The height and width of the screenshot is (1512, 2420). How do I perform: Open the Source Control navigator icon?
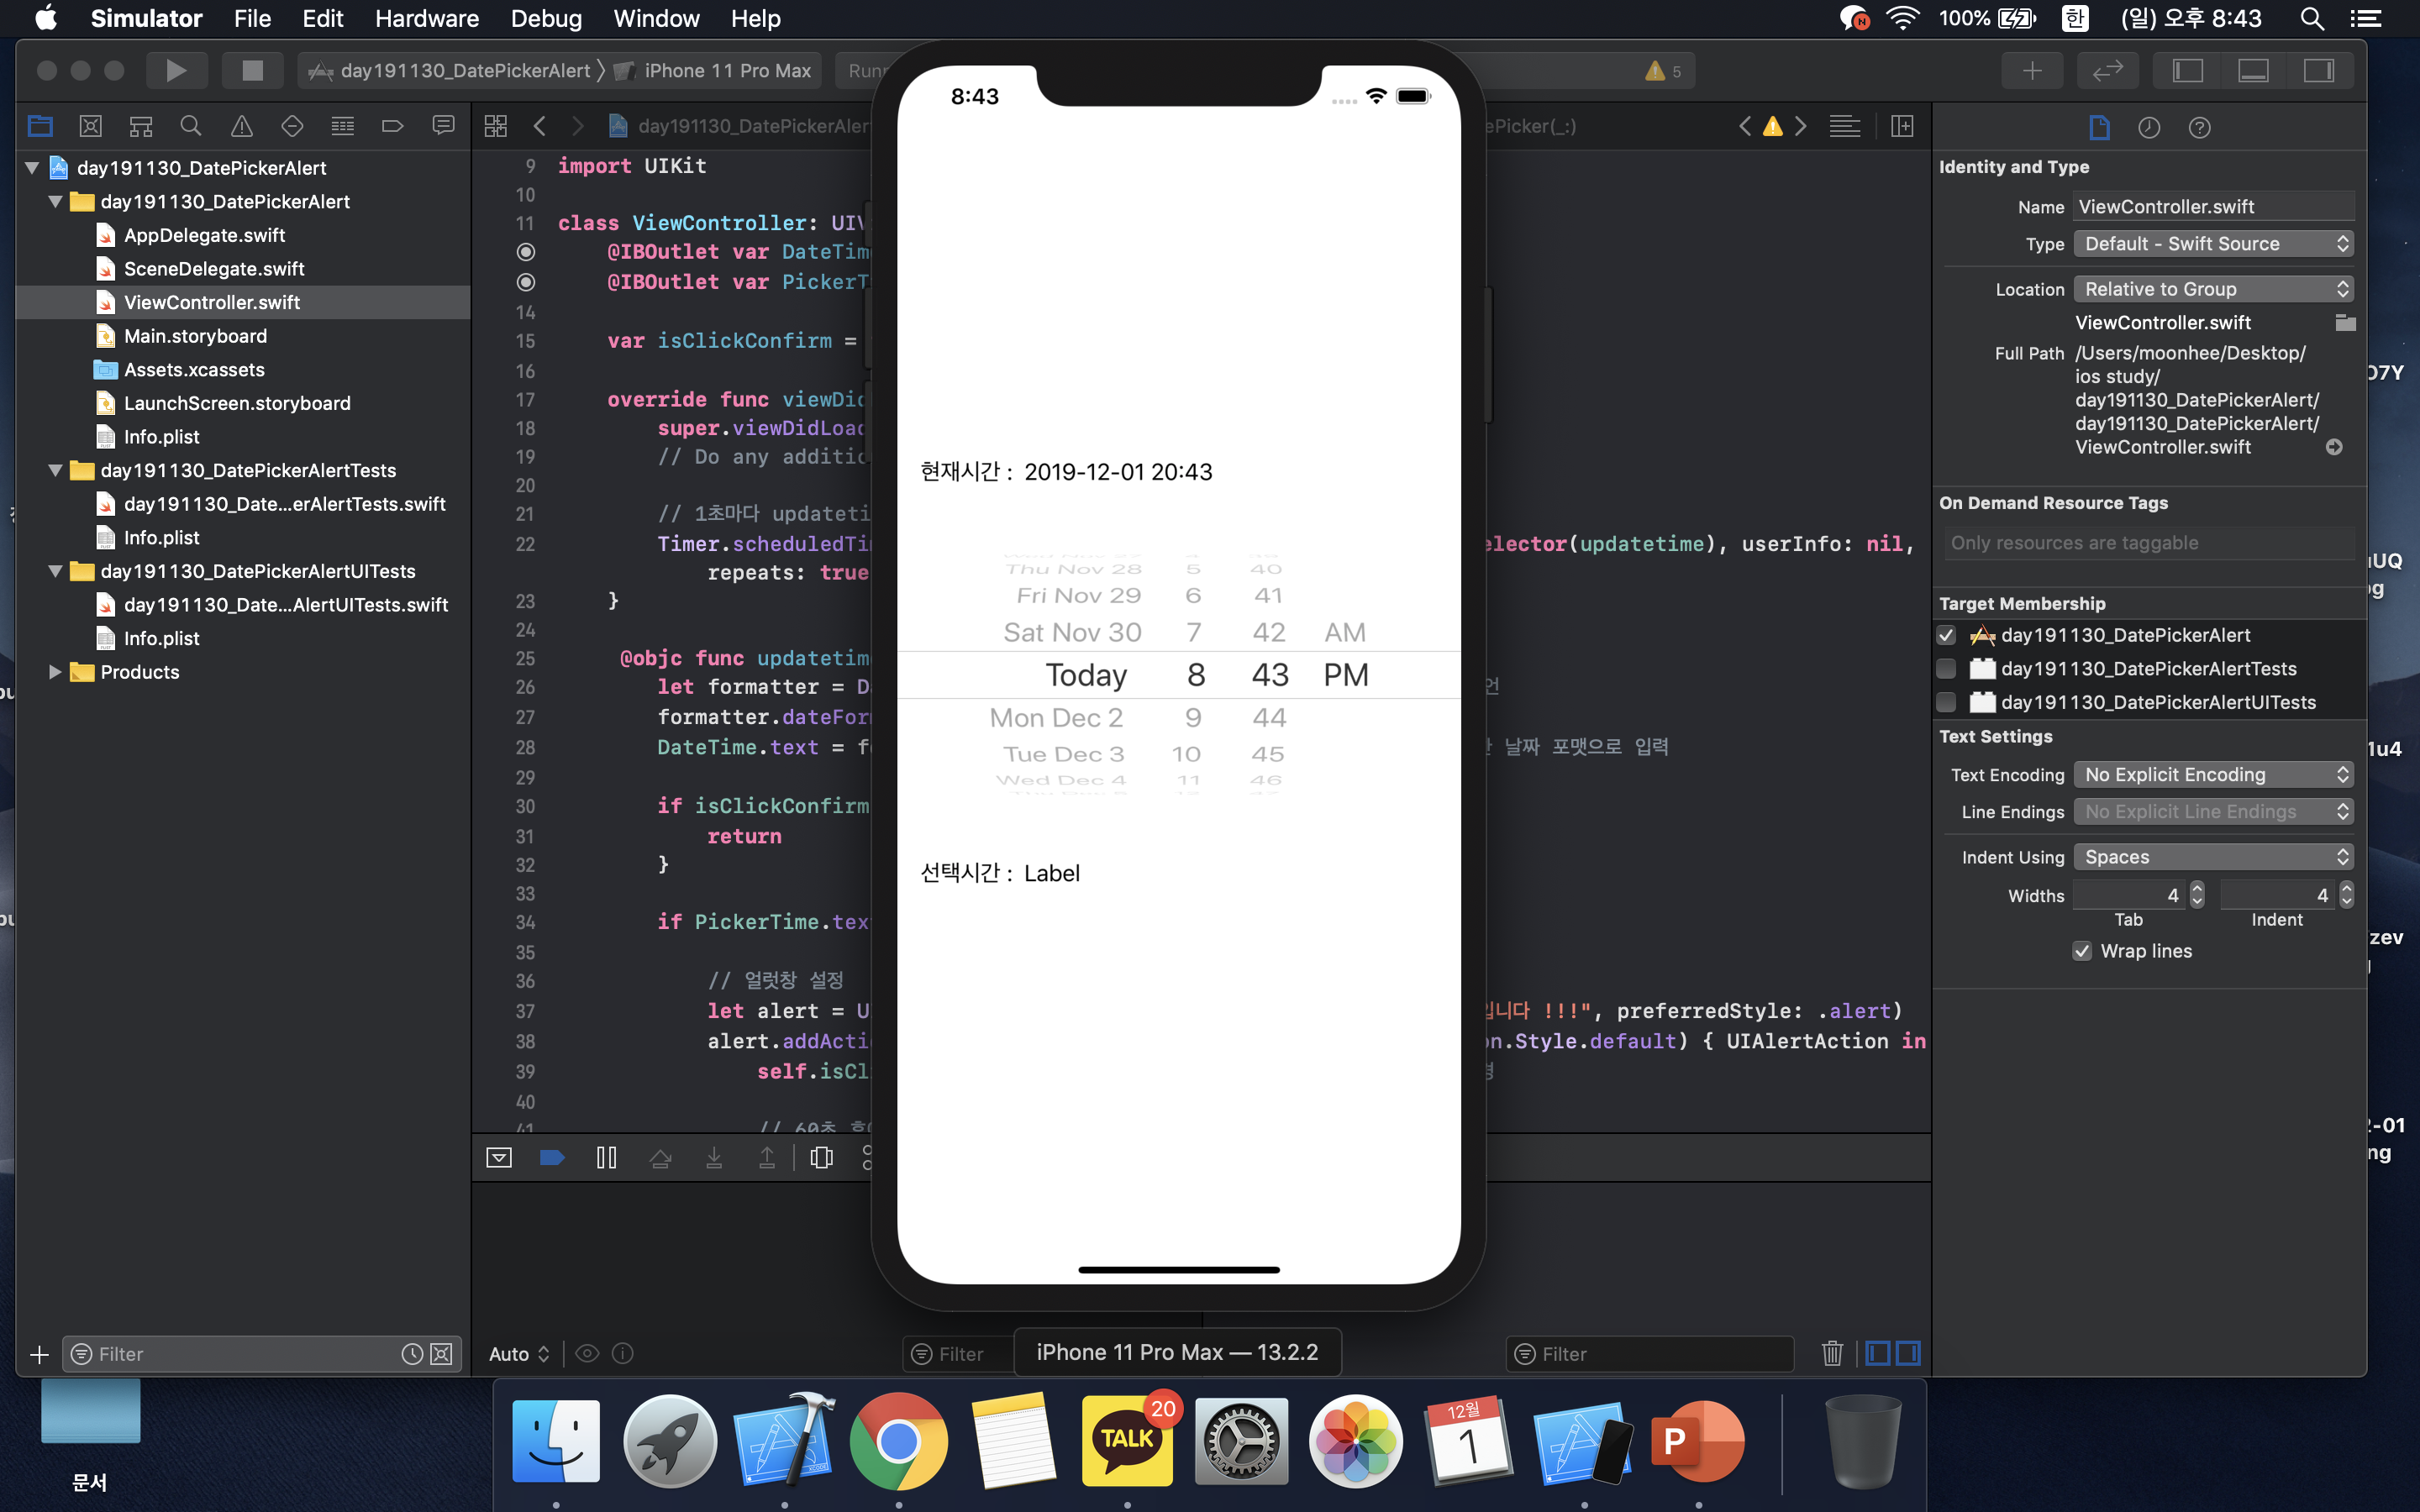tap(90, 126)
